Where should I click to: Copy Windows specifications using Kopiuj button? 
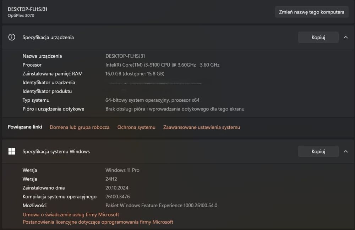point(318,151)
